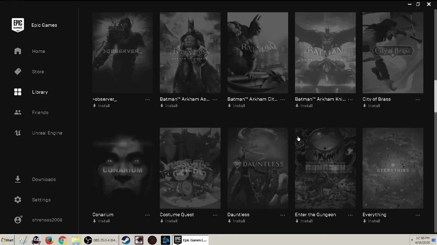Click the Downloads arrow icon
The image size is (437, 245).
[18, 179]
